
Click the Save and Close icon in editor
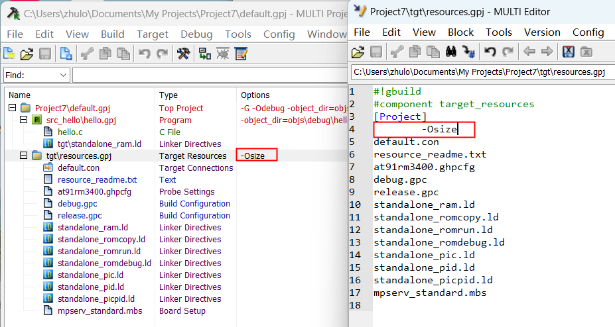(568, 51)
